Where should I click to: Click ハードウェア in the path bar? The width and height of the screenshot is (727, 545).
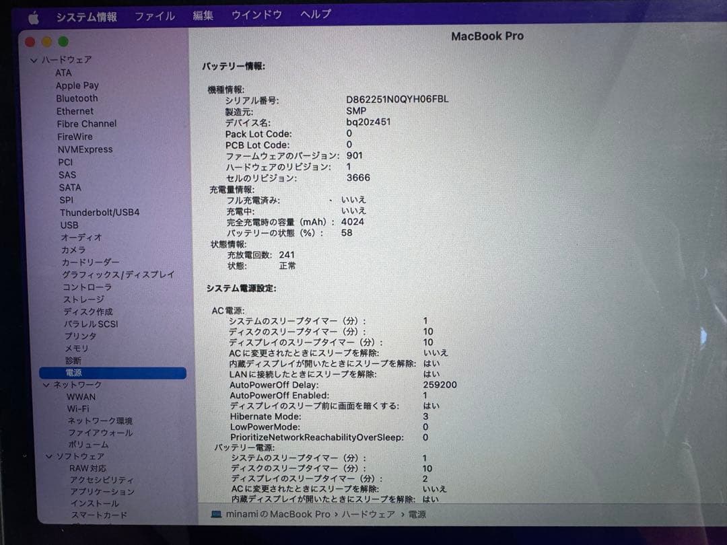point(369,515)
